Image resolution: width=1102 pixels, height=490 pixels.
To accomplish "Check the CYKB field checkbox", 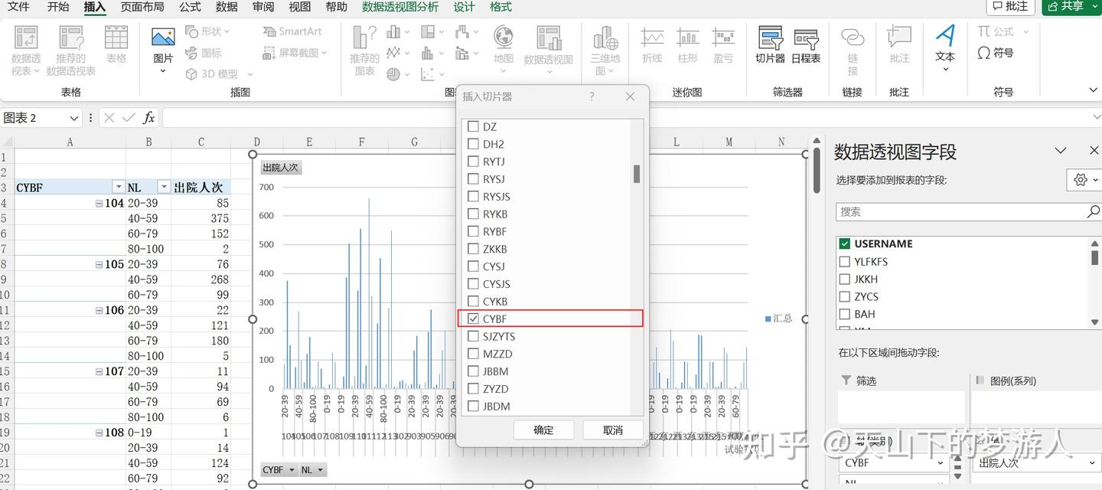I will click(x=474, y=301).
